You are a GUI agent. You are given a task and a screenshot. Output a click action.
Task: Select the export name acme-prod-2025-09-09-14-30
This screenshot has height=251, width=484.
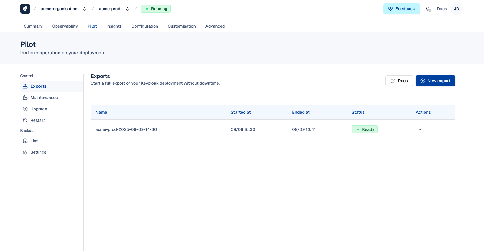[x=126, y=129]
